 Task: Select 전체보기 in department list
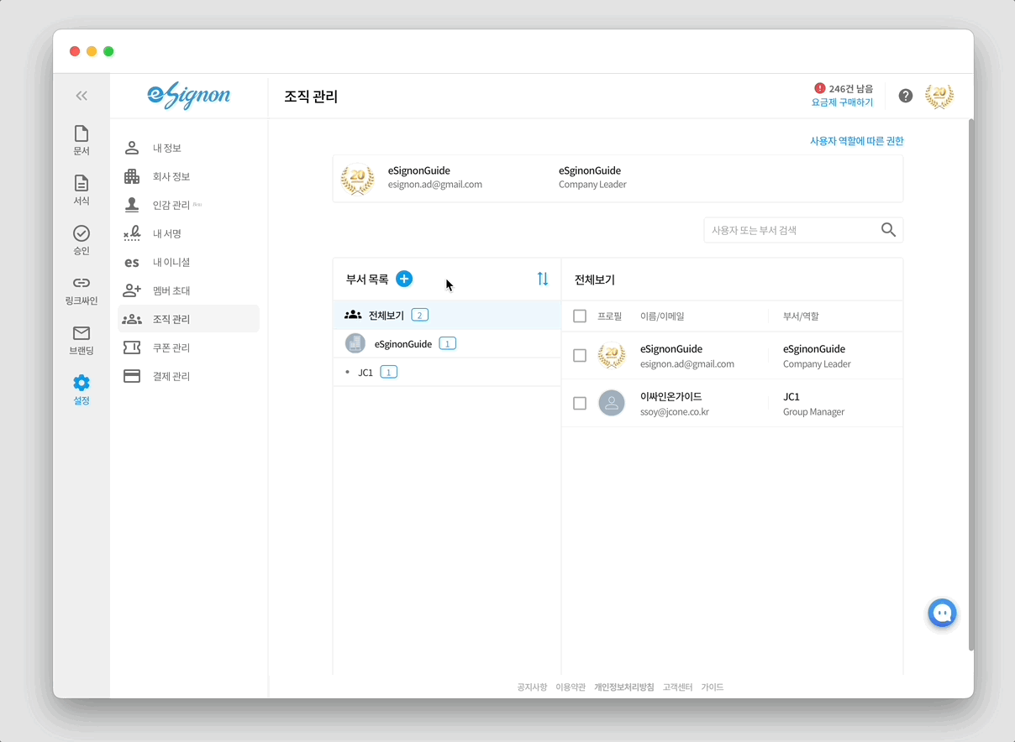(x=447, y=316)
